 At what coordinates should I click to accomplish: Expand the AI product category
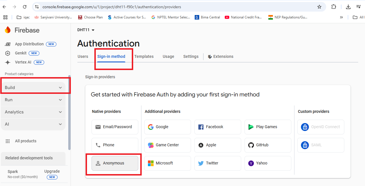point(33,124)
